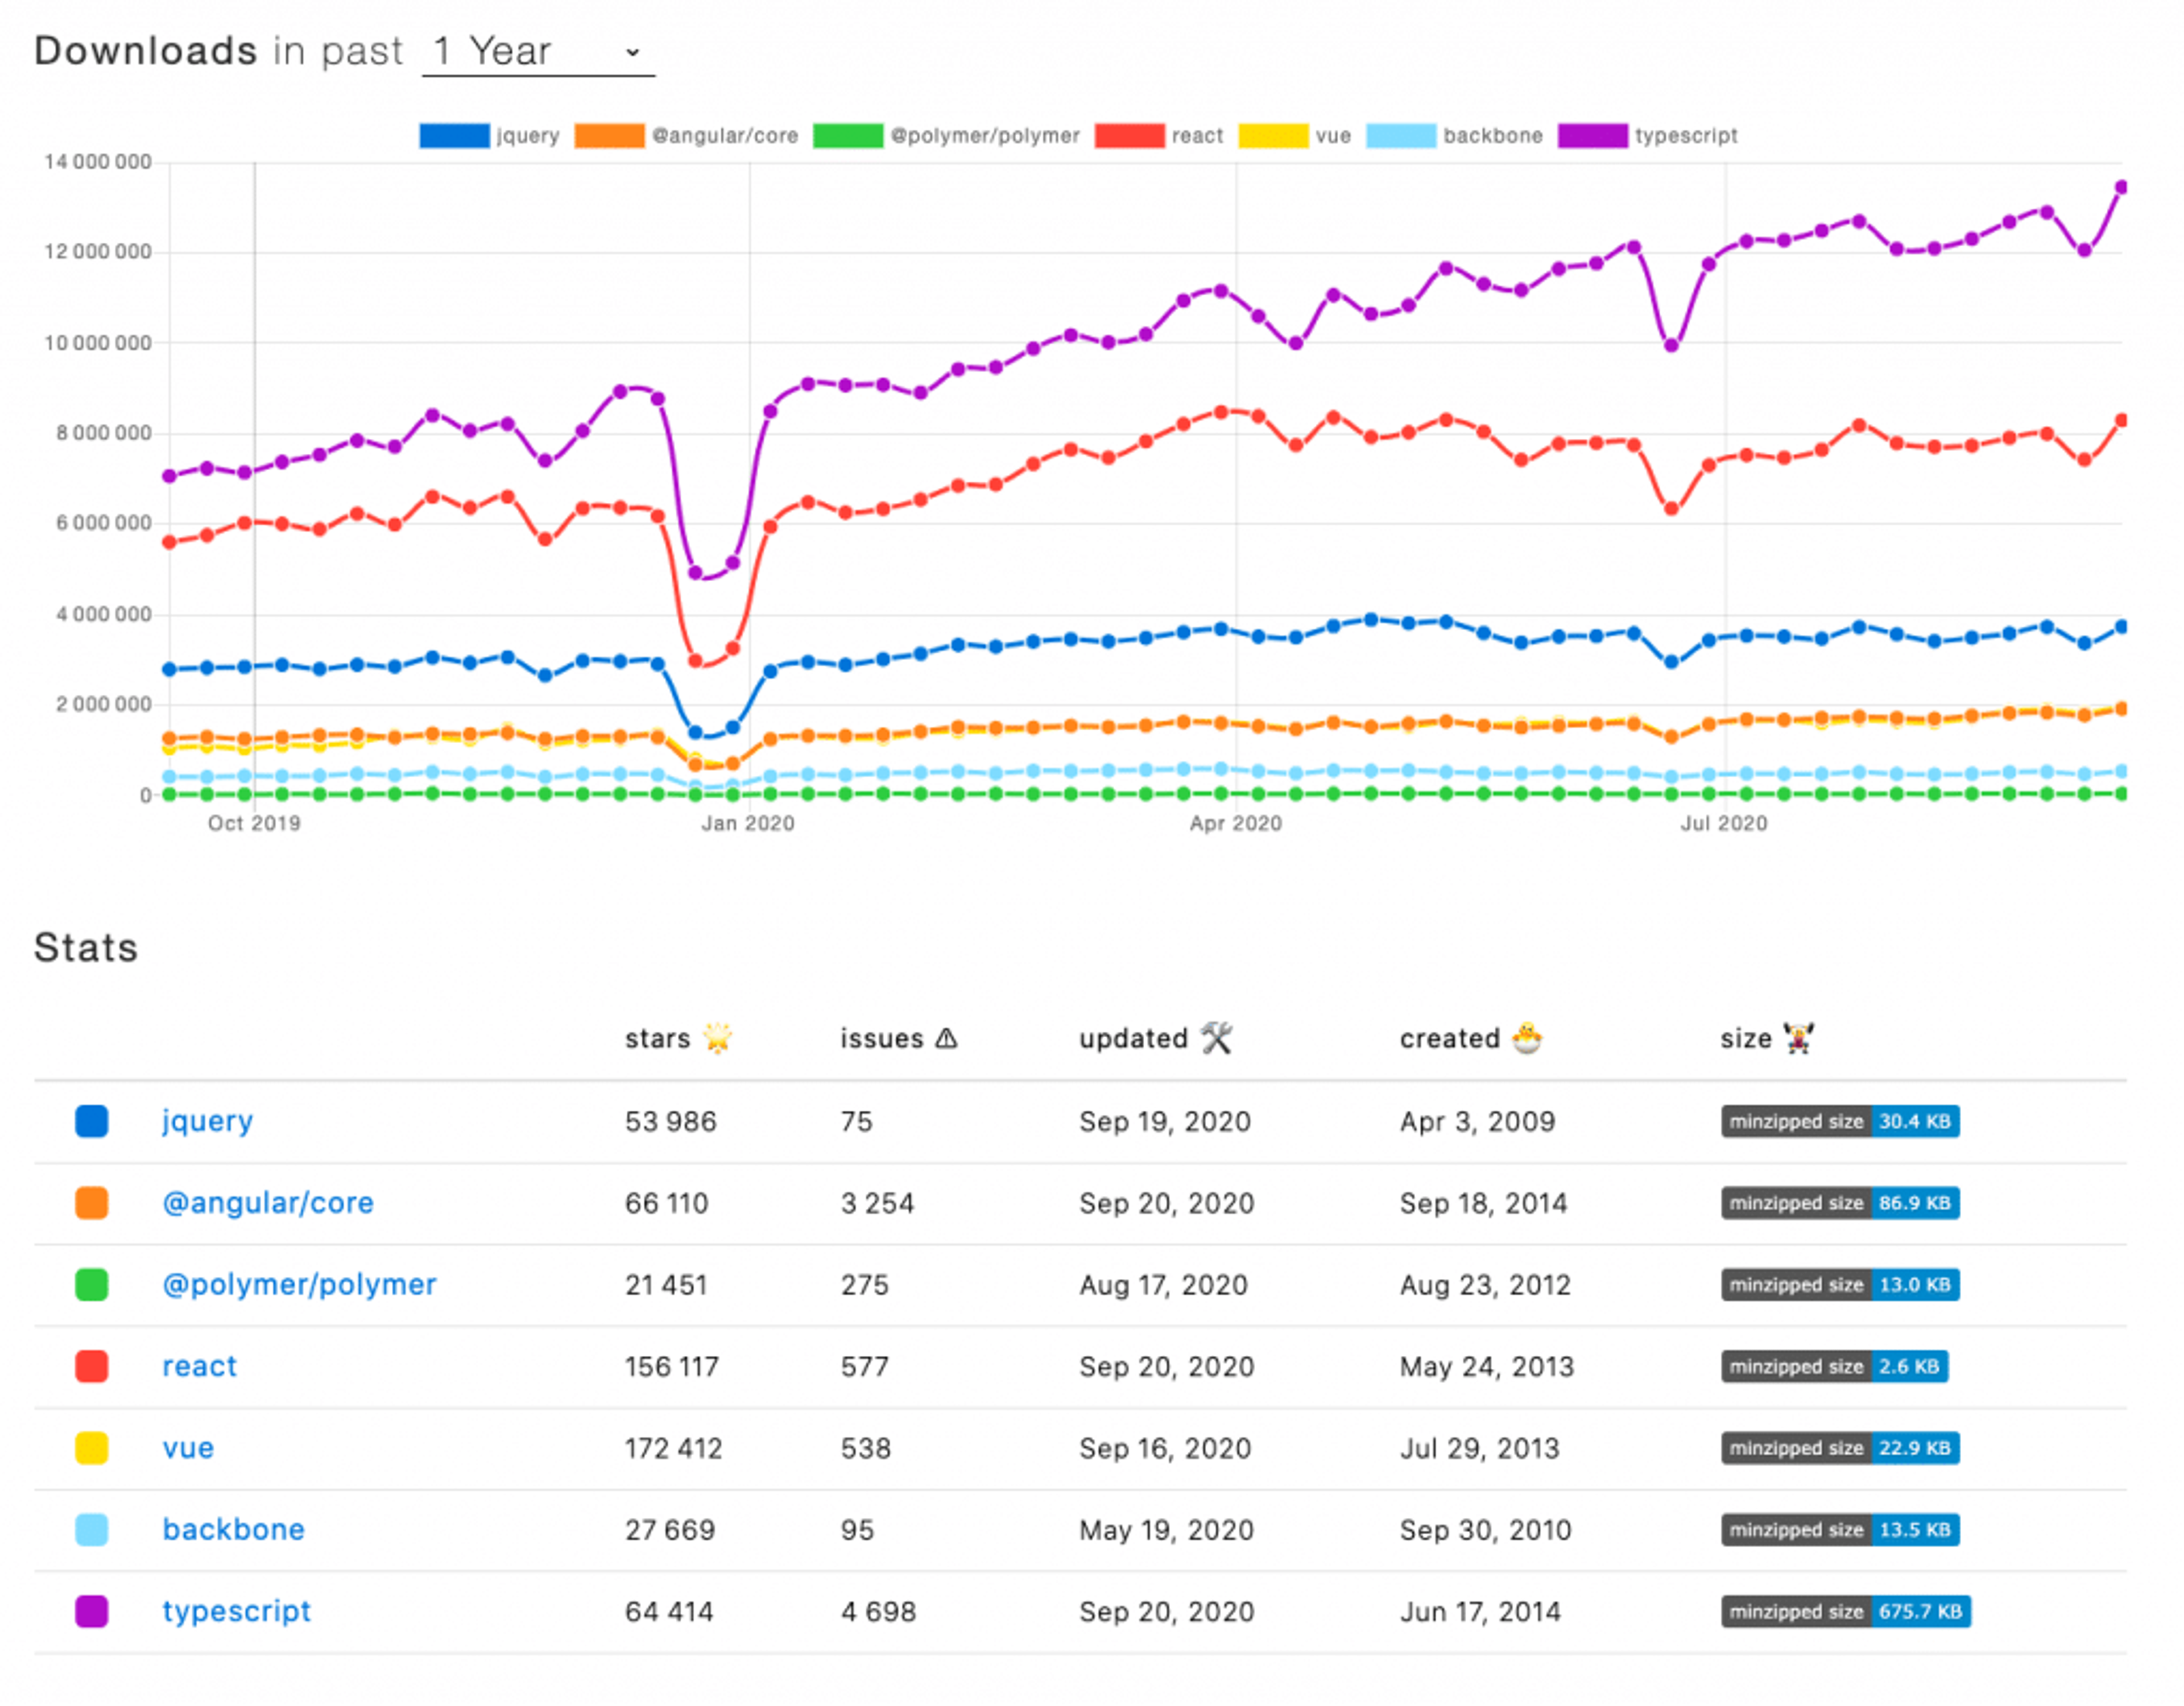Viewport: 2184px width, 1706px height.
Task: Click the updated column header
Action: pos(1156,1039)
